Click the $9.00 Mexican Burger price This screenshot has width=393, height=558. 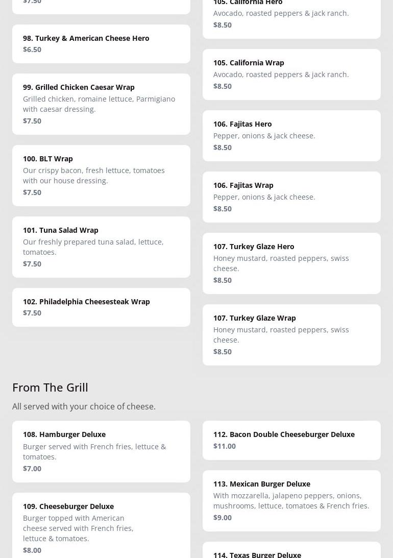click(223, 517)
